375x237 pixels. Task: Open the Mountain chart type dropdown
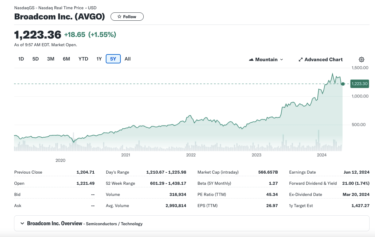coord(266,60)
